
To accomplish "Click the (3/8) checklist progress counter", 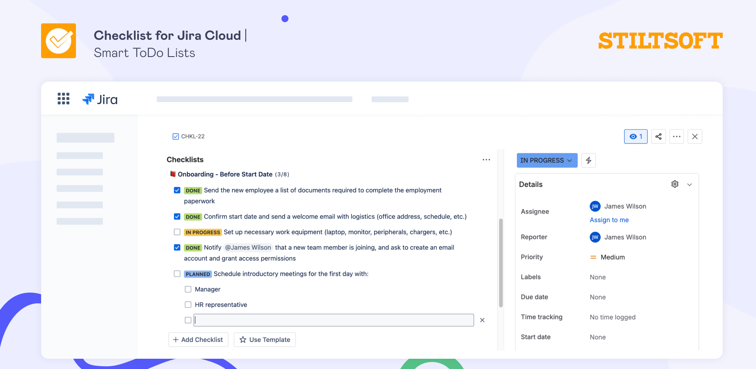I will [x=282, y=175].
